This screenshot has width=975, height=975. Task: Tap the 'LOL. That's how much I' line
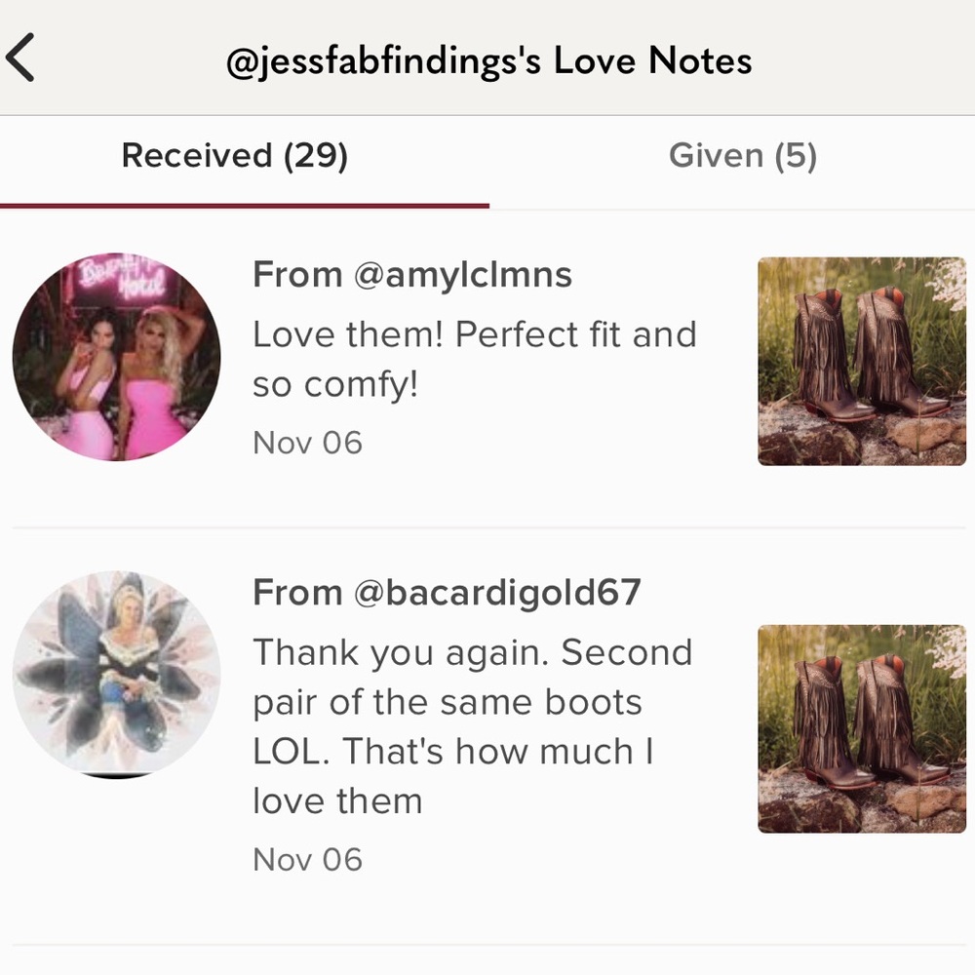click(x=453, y=751)
